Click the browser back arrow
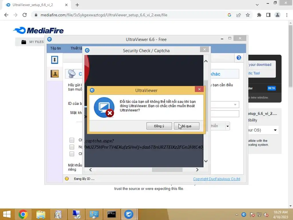Image resolution: width=293 pixels, height=220 pixels. (x=6, y=15)
